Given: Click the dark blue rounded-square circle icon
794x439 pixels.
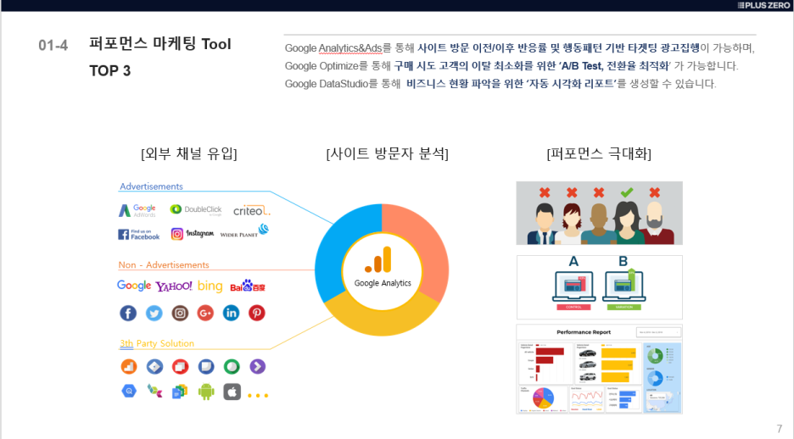Looking at the screenshot, I should (205, 366).
